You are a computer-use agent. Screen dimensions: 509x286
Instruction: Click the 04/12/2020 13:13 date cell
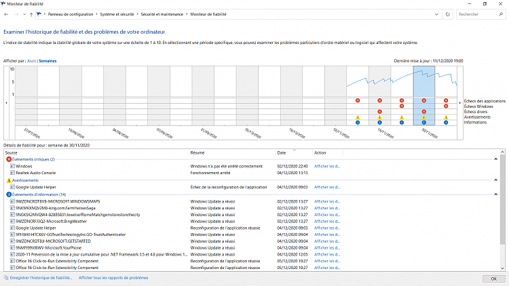[x=293, y=173]
